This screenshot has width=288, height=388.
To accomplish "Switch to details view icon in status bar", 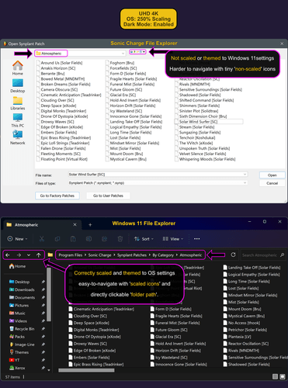I will tap(276, 376).
